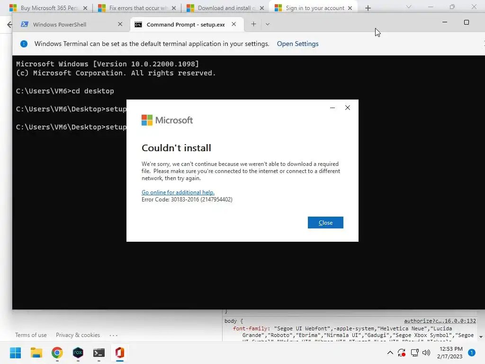Viewport: 485px width, 364px height.
Task: Click the font-family CSS property
Action: 250,328
